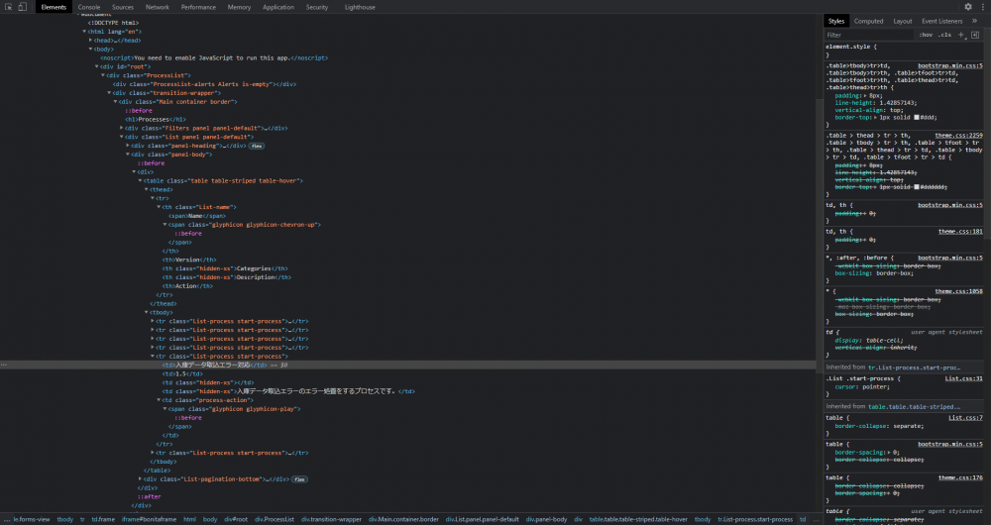991x525 pixels.
Task: Add a new style rule with plus icon
Action: 961,35
